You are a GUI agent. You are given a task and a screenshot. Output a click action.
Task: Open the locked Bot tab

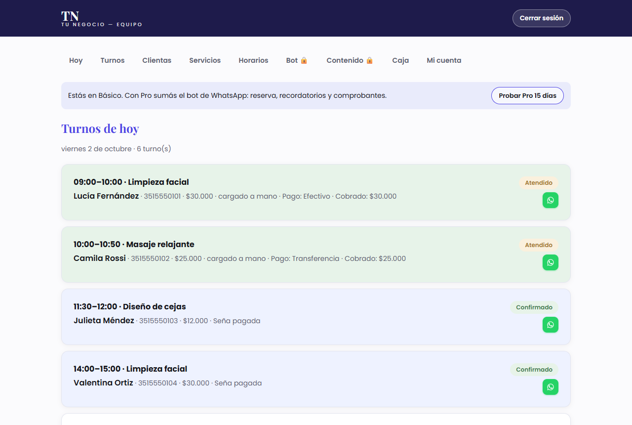297,60
